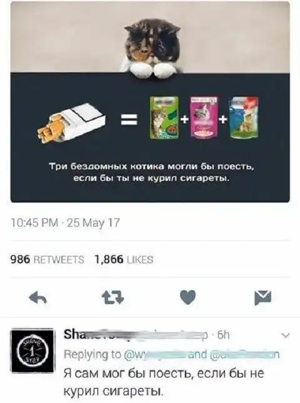Expand the reply options chevron
The image size is (300, 403).
(x=286, y=335)
